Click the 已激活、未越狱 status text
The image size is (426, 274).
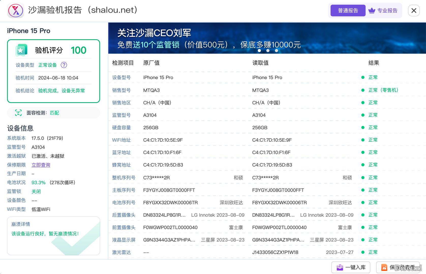(48, 156)
